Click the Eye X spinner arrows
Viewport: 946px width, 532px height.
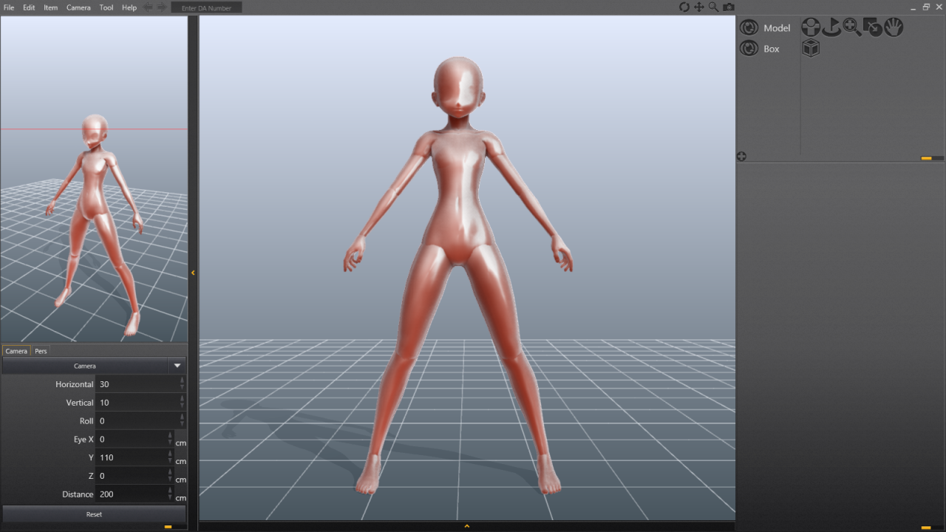[x=170, y=439]
